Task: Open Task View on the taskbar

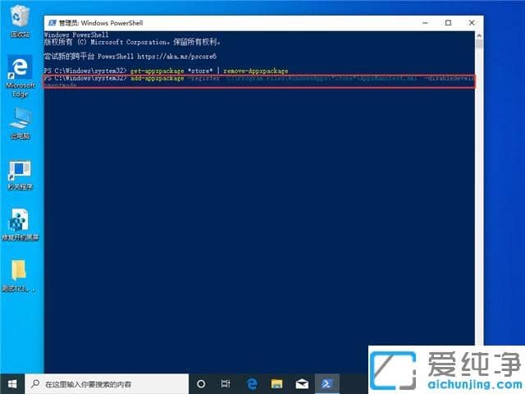Action: pos(226,384)
